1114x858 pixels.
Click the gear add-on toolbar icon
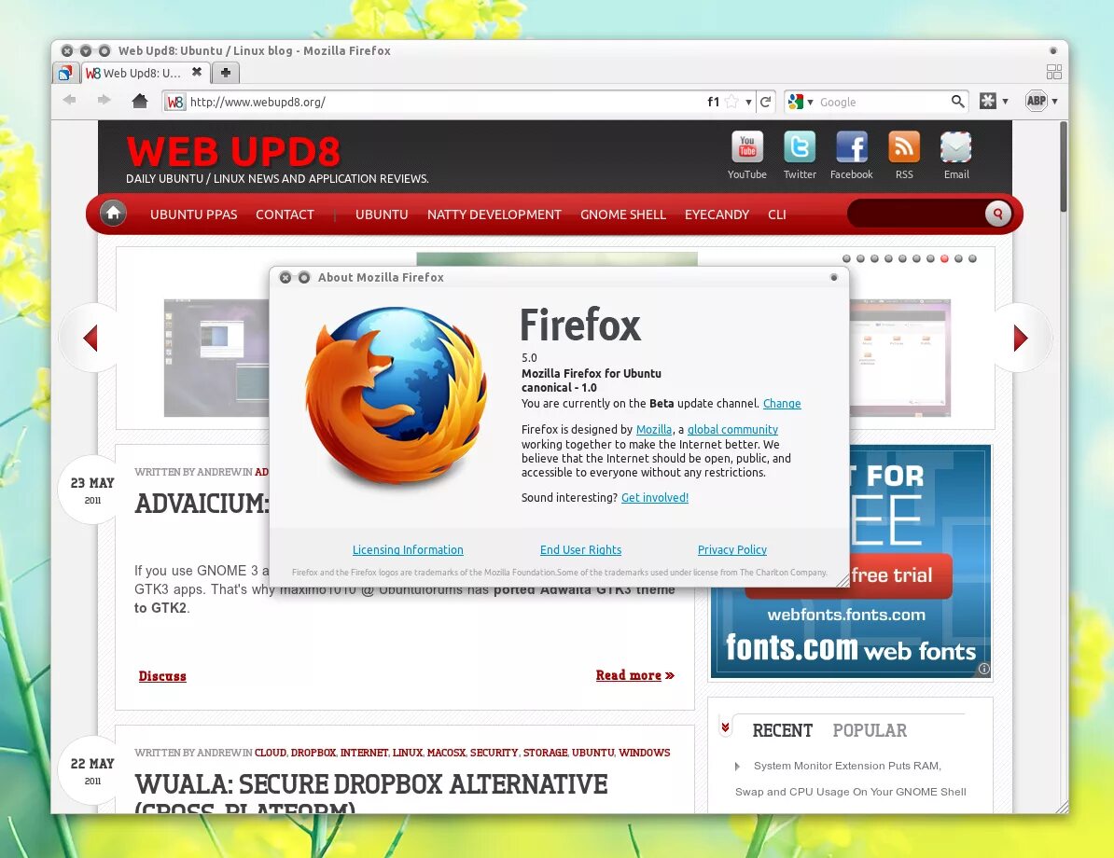(987, 101)
